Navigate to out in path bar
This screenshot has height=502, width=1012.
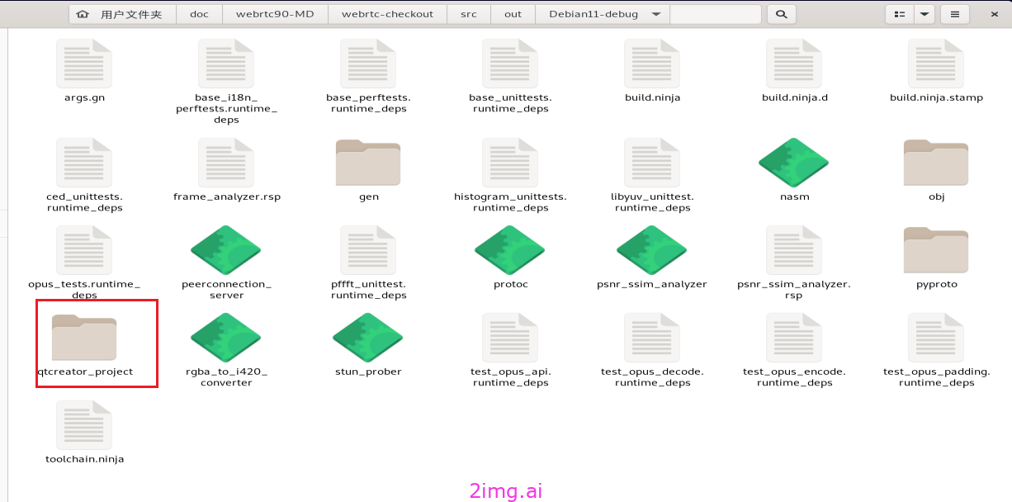[x=513, y=14]
